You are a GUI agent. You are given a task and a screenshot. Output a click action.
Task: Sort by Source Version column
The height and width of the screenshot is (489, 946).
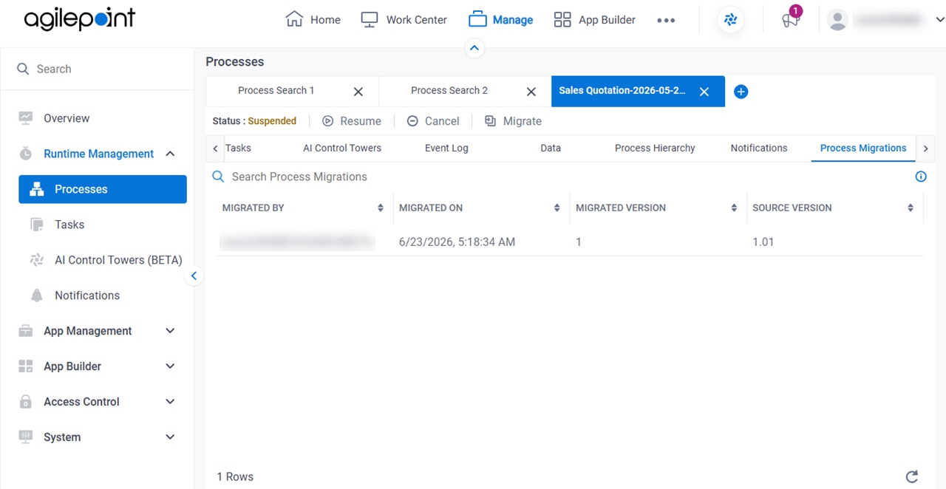[911, 208]
